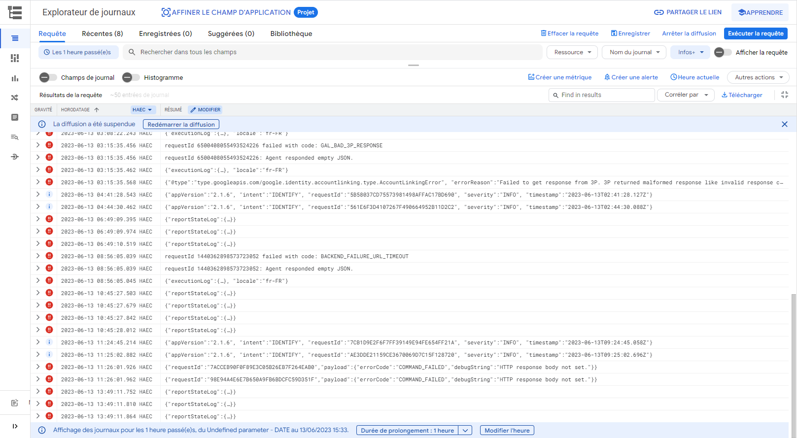
Task: Click Créer une métrique
Action: (x=560, y=77)
